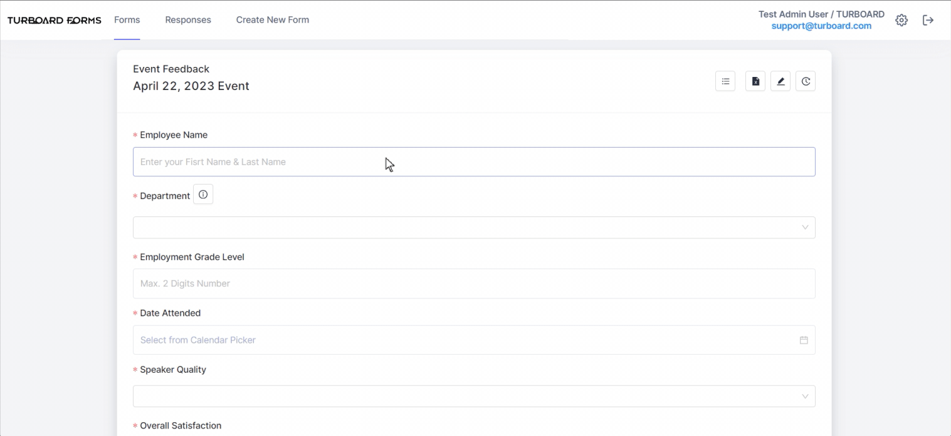Screen dimensions: 951x436
Task: Click the "Employment Grade Level" label
Action: point(192,257)
